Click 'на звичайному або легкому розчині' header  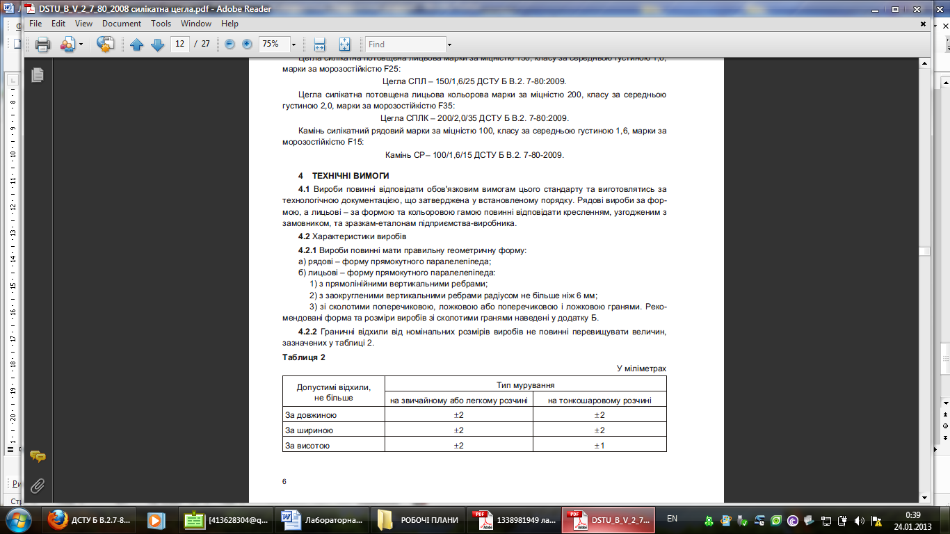point(458,400)
